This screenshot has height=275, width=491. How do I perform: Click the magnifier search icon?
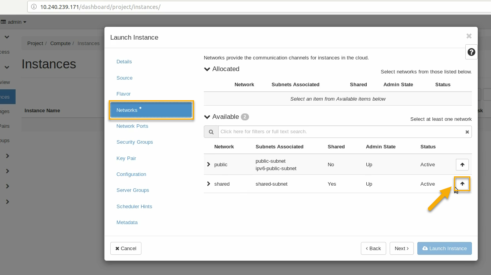pos(211,132)
